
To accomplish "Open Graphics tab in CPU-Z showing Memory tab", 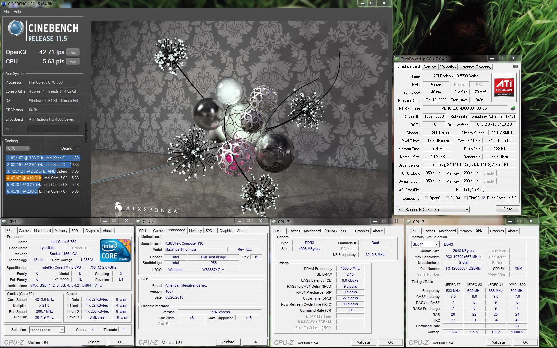I will pos(362,231).
